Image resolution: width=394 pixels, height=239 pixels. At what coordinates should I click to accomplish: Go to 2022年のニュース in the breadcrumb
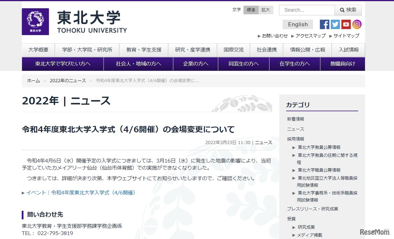pos(68,81)
